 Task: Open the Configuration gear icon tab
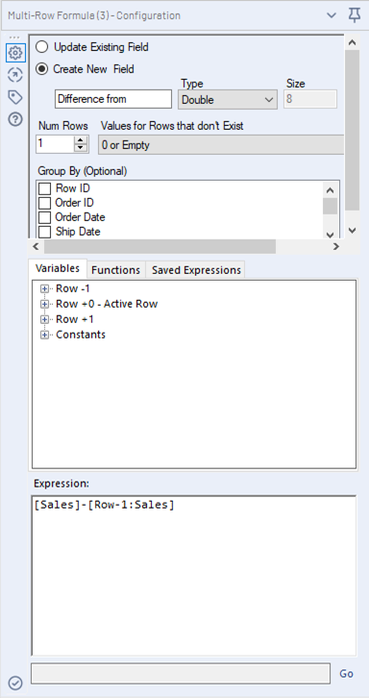click(x=15, y=54)
